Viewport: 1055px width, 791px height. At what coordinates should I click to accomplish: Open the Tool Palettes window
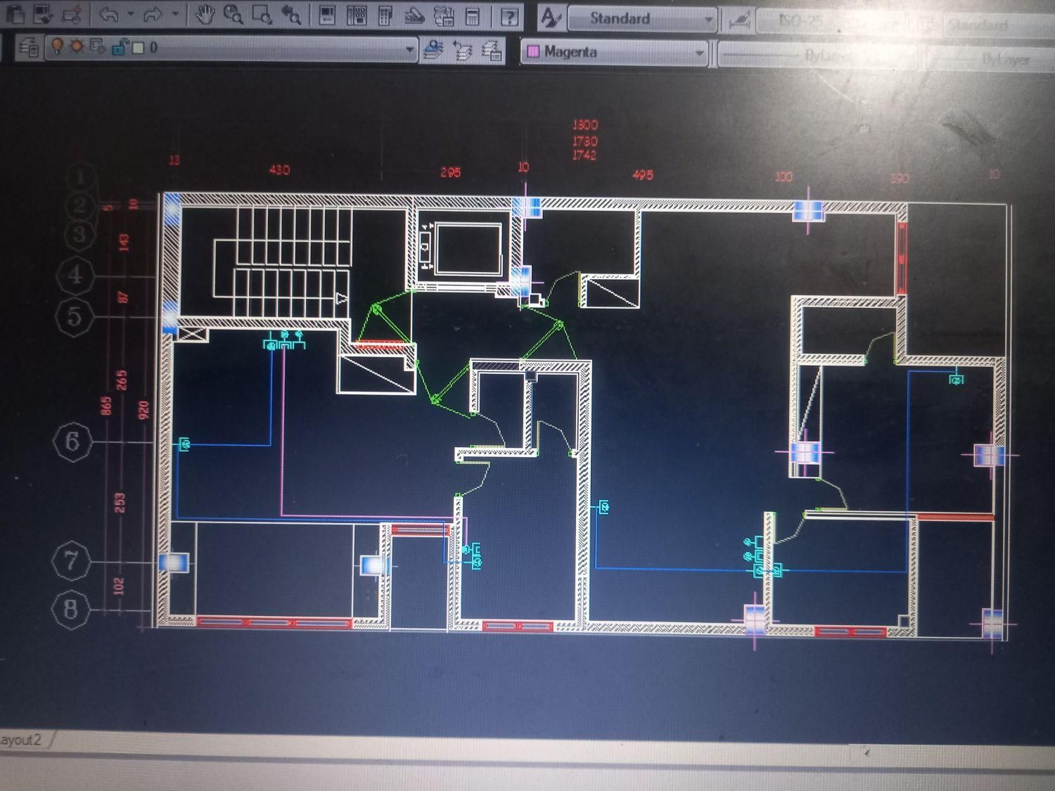click(385, 15)
